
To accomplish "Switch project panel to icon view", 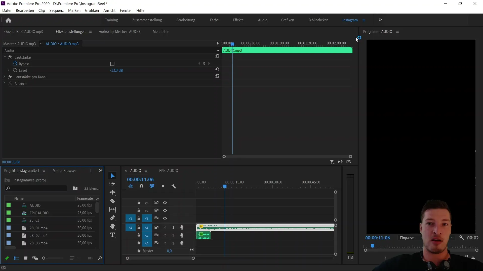I will point(26,258).
